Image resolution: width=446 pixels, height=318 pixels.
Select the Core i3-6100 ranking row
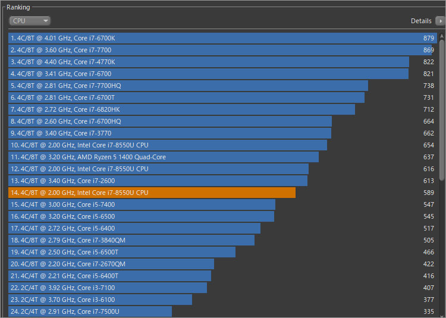tap(222, 300)
